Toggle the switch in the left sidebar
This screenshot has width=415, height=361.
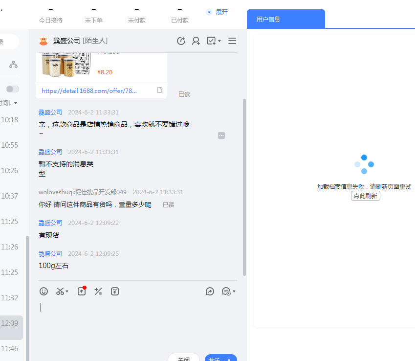coord(13,89)
